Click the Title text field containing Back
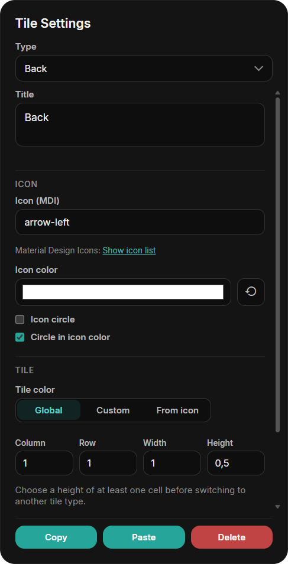Viewport: 288px width, 564px height. point(140,125)
